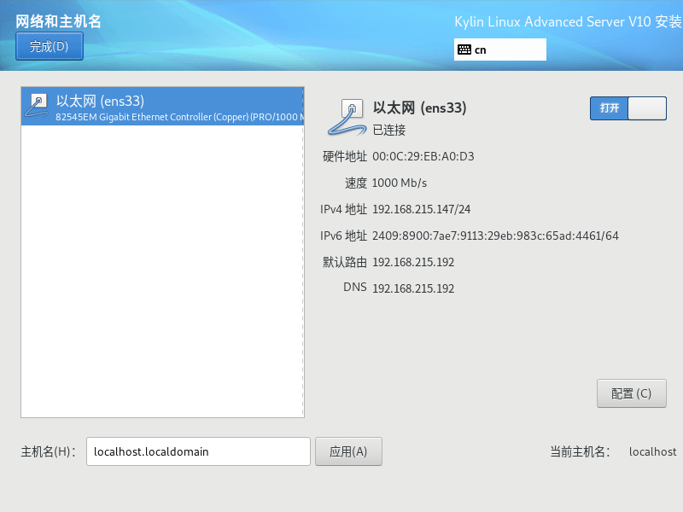Click the 完成(D) done button
The image size is (683, 512).
(49, 47)
